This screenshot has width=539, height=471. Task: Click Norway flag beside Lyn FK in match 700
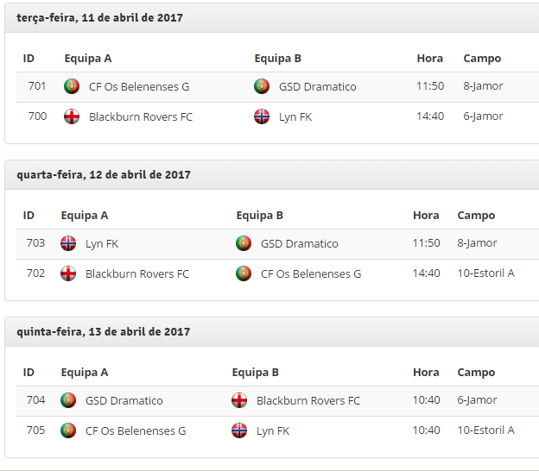[262, 116]
